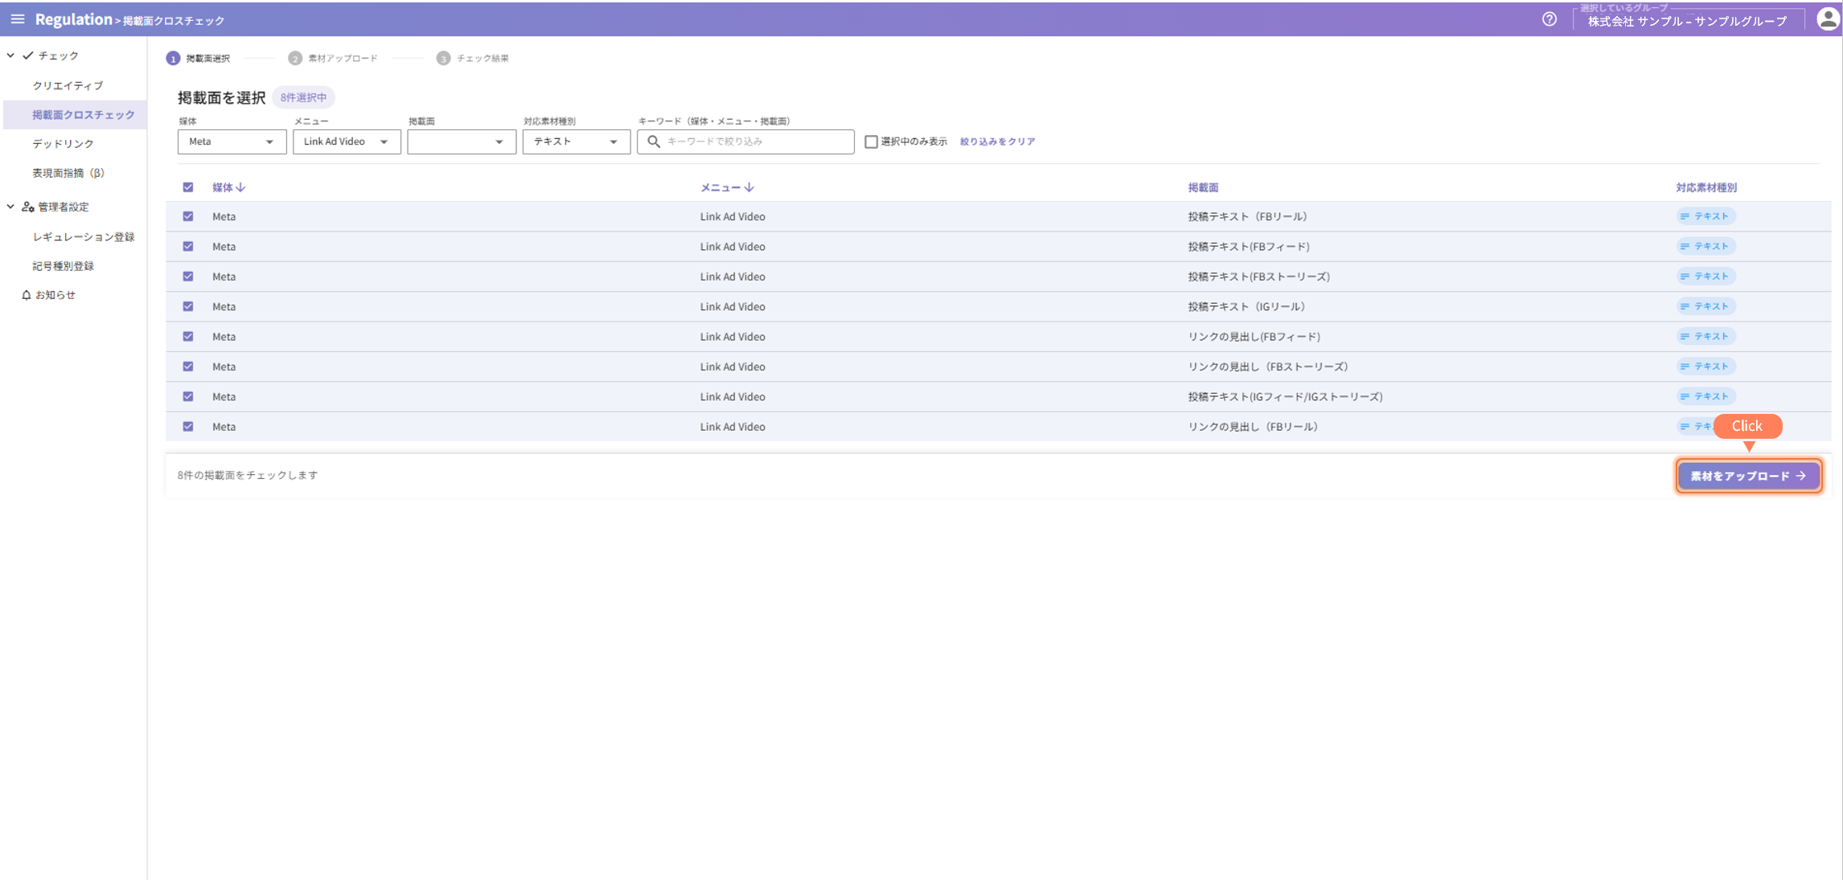1843x880 pixels.
Task: Click the 掲載面 column header
Action: pyautogui.click(x=1203, y=187)
